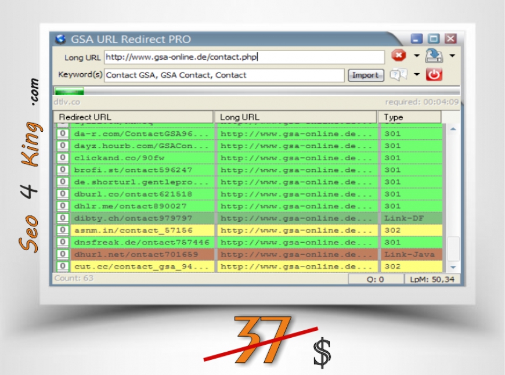This screenshot has width=505, height=375.
Task: Toggle checkbox for clickand.co/90fw row
Action: click(63, 157)
